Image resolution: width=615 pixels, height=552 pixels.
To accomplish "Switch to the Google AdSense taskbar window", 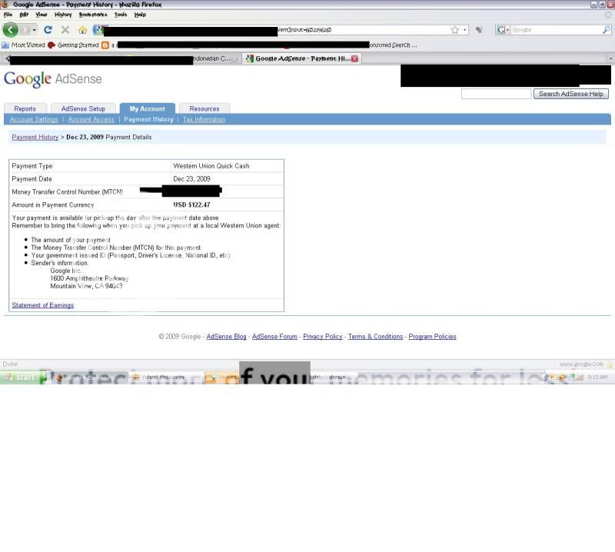I will point(90,377).
